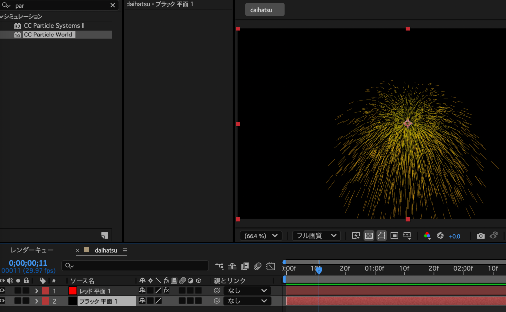Open parent dropdown for ブラック 平面 1

pyautogui.click(x=247, y=301)
